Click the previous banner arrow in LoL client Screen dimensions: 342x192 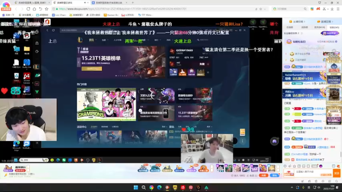click(x=79, y=62)
